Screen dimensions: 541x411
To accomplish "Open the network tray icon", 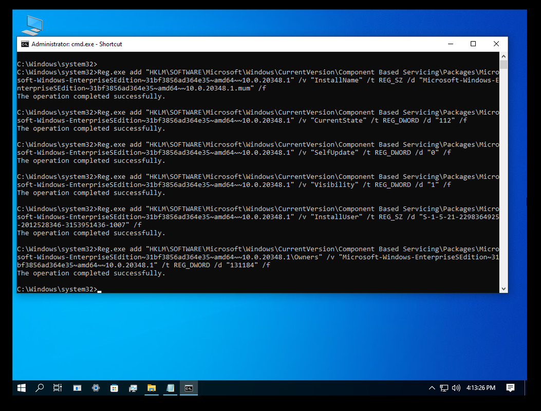I will point(444,388).
